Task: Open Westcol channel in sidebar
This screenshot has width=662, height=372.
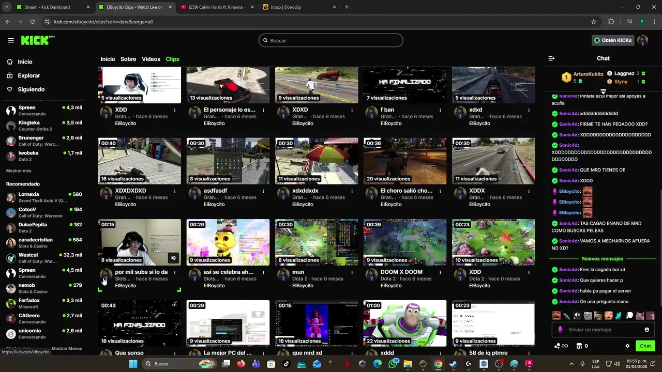Action: click(44, 258)
